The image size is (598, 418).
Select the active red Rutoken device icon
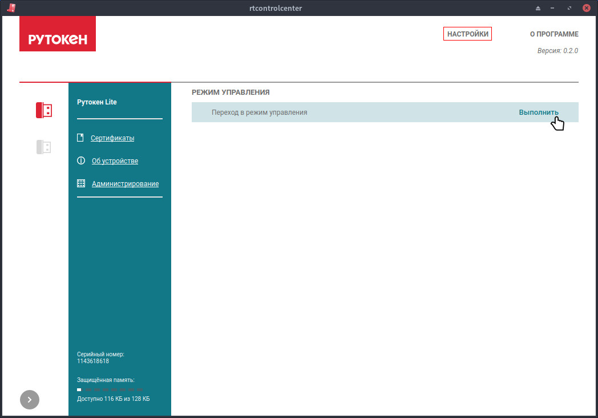[44, 110]
